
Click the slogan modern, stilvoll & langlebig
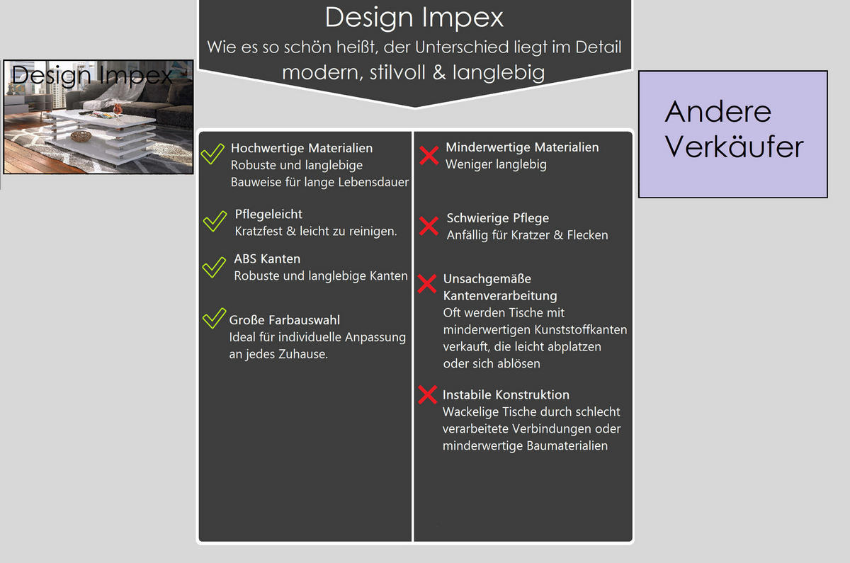[413, 72]
